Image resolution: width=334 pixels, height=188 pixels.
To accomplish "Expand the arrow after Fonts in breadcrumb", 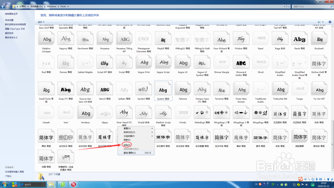I will (68, 6).
